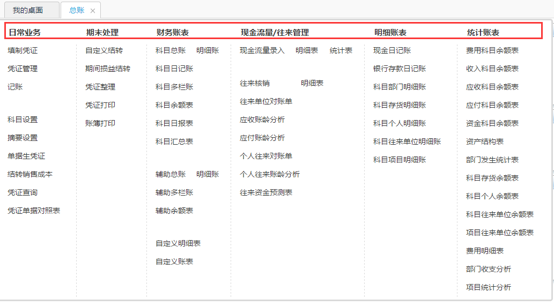Open 科目设置
The image size is (554, 306).
tap(23, 120)
